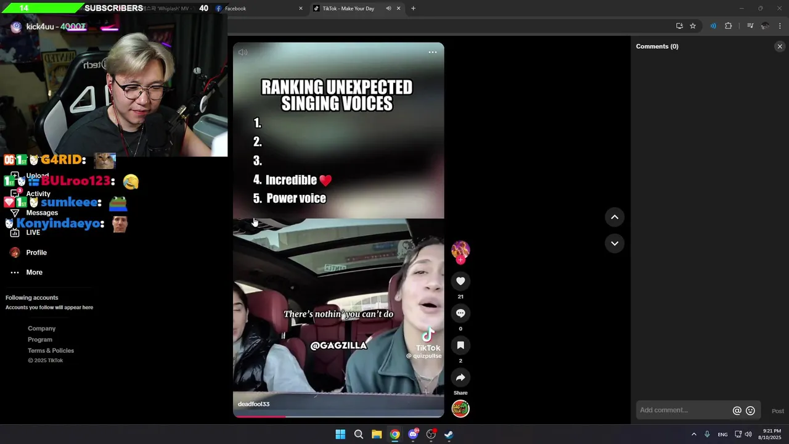
Task: Click Chrome install app icon
Action: [x=679, y=26]
